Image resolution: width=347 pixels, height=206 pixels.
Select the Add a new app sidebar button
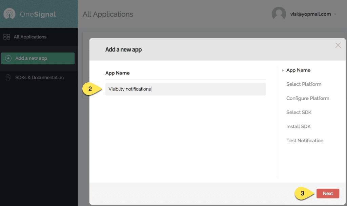tap(38, 58)
